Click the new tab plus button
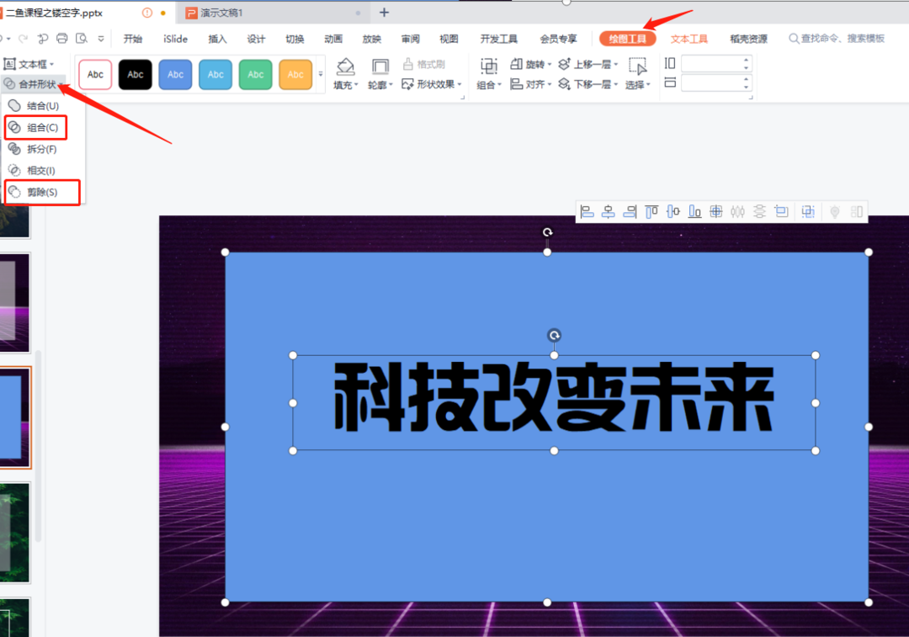The width and height of the screenshot is (909, 637). coord(384,13)
